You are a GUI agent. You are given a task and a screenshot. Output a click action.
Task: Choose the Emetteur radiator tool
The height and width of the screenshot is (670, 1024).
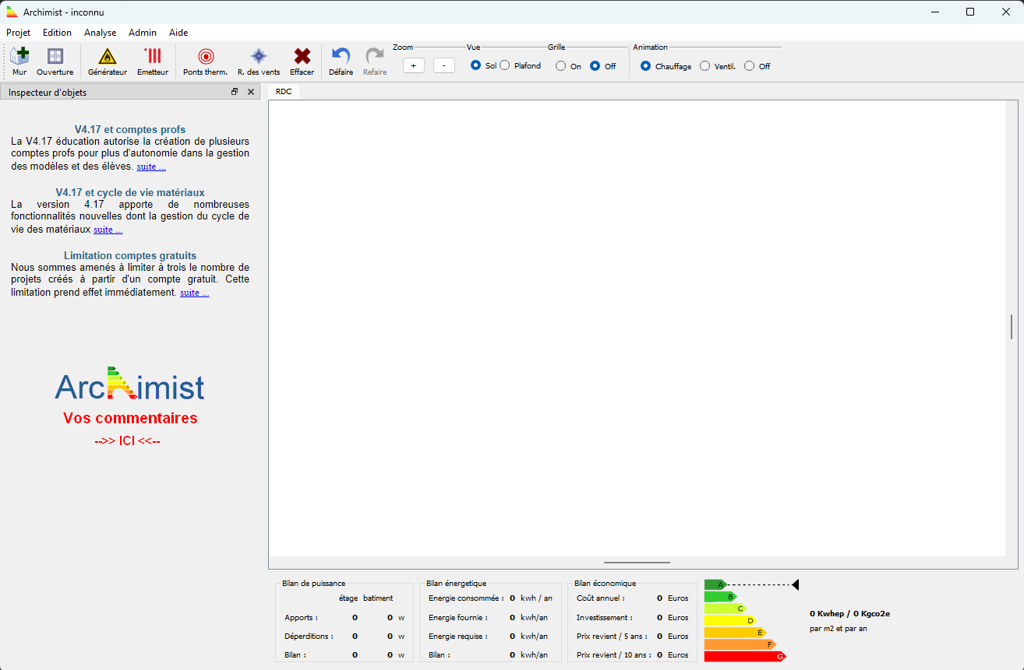pos(153,61)
